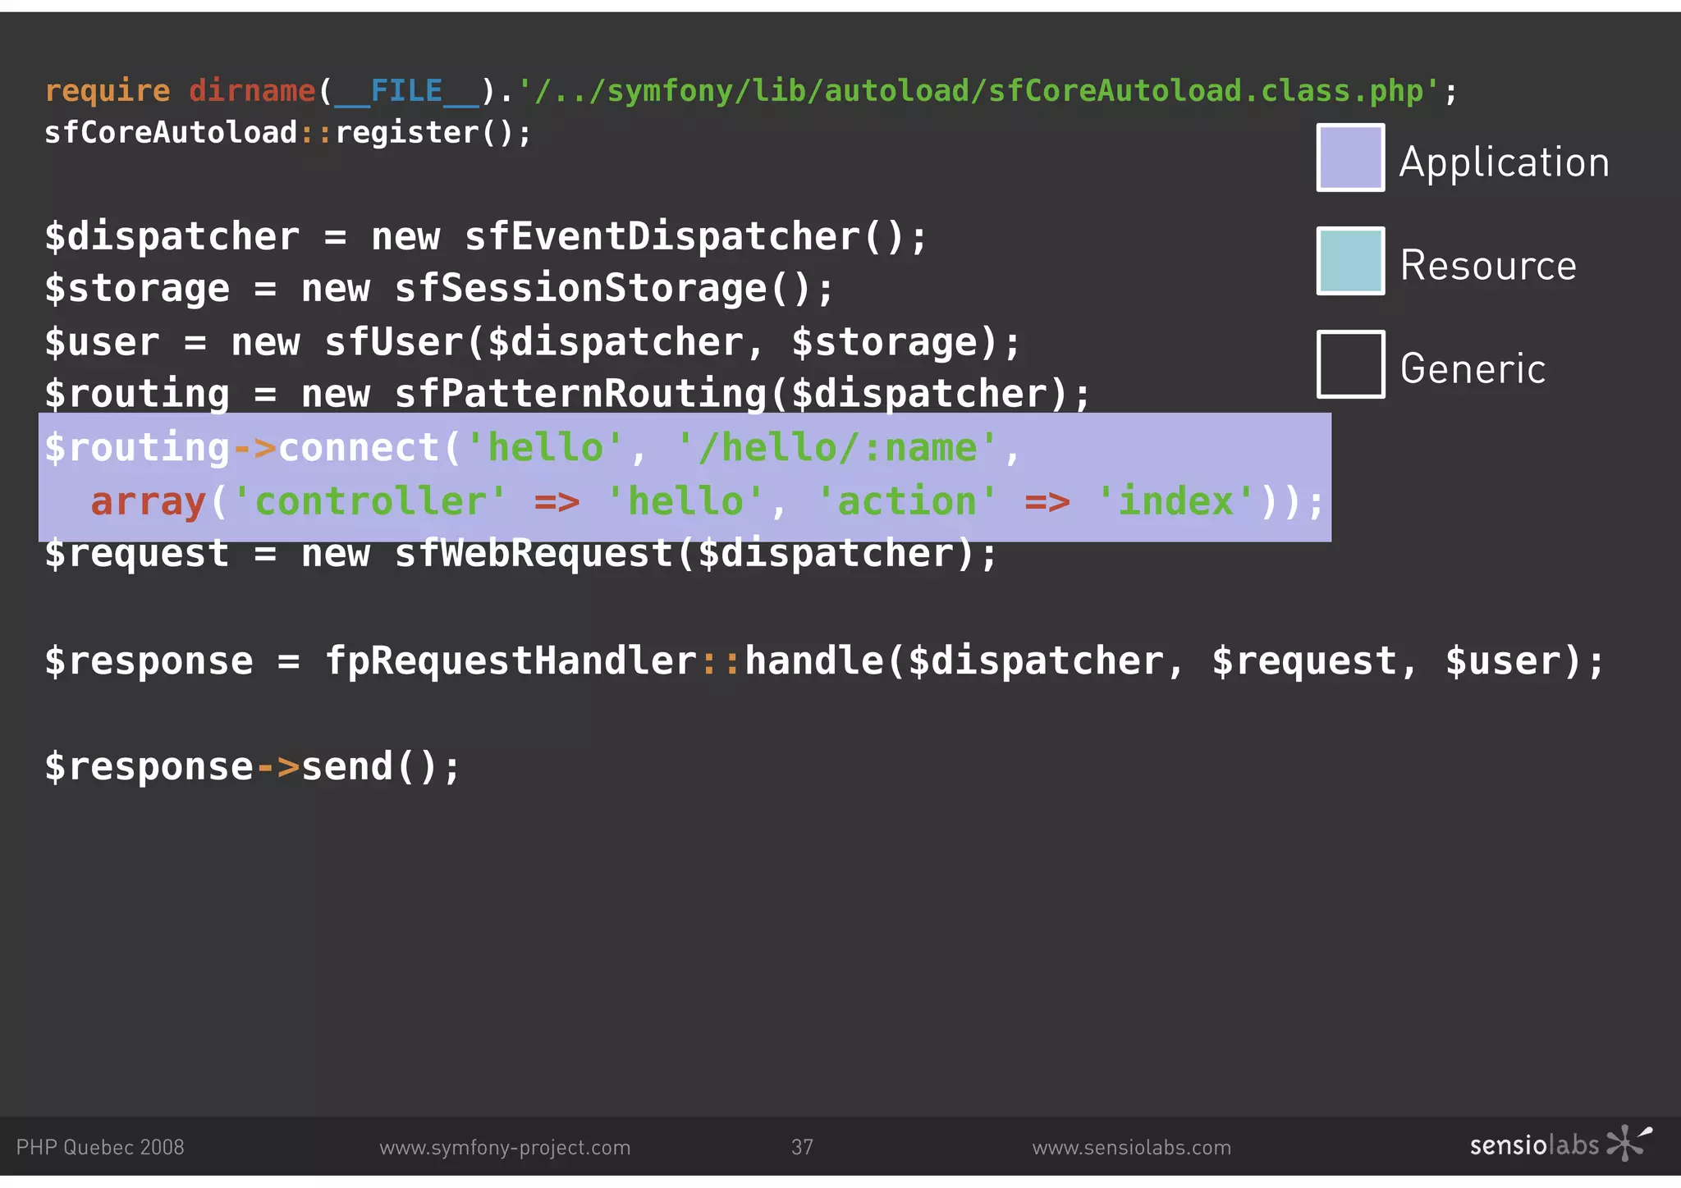Image resolution: width=1681 pixels, height=1188 pixels.
Task: Click the Generic legend label
Action: tap(1473, 368)
